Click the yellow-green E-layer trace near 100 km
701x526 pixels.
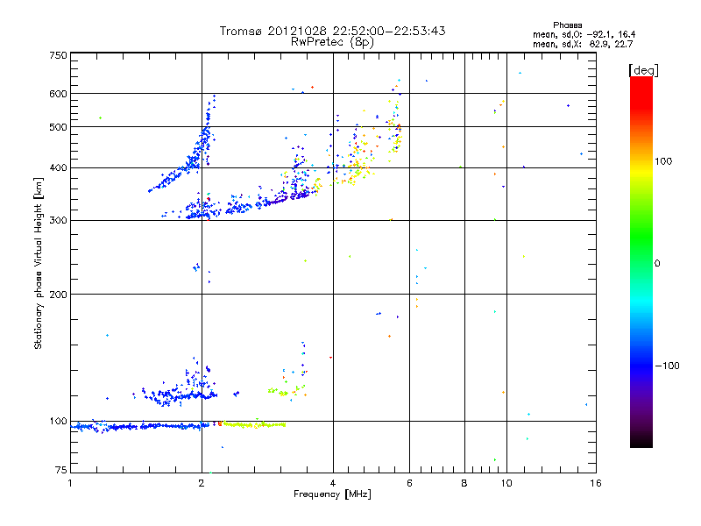point(255,424)
